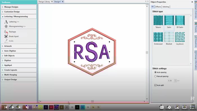Choose the Laydown stitch type
The height and width of the screenshot is (111, 197).
click(x=180, y=39)
